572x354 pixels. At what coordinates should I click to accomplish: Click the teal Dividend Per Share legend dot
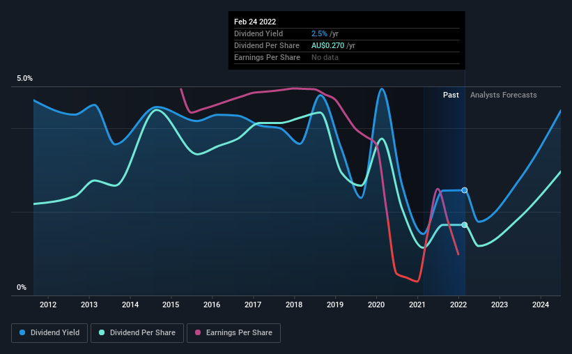coord(102,332)
